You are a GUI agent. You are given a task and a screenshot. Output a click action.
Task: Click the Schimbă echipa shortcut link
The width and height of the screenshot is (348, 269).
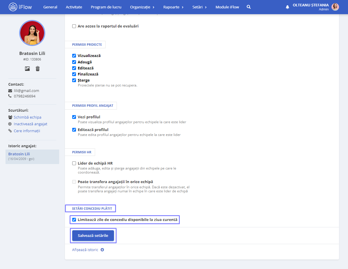click(28, 117)
